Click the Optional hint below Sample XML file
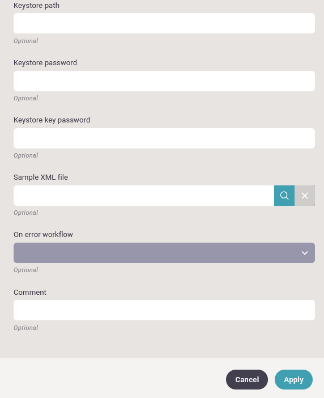The width and height of the screenshot is (324, 398). tap(26, 213)
